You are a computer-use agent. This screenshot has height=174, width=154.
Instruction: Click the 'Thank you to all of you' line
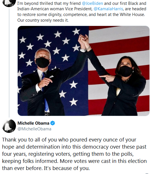coord(69,140)
